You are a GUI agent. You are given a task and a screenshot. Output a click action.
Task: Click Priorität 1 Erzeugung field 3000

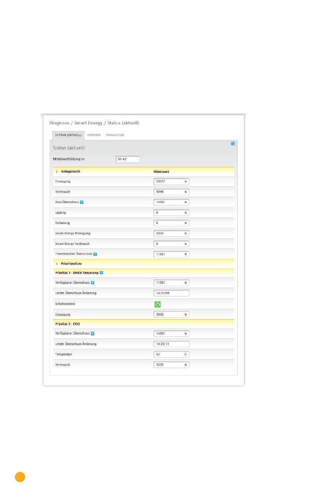172,314
